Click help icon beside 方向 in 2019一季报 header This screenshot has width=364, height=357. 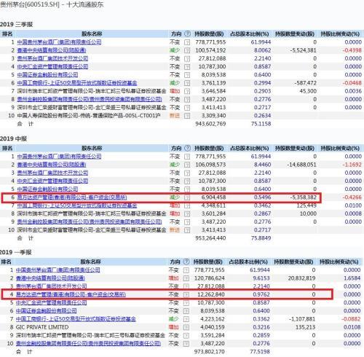[186, 262]
